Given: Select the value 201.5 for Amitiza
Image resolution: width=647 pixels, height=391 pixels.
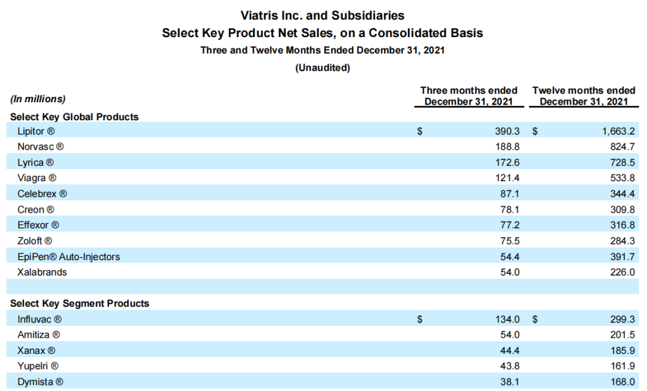Looking at the screenshot, I should pyautogui.click(x=622, y=335).
